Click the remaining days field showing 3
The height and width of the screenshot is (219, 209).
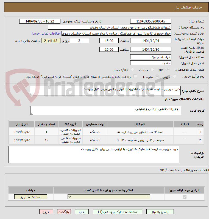point(79,41)
